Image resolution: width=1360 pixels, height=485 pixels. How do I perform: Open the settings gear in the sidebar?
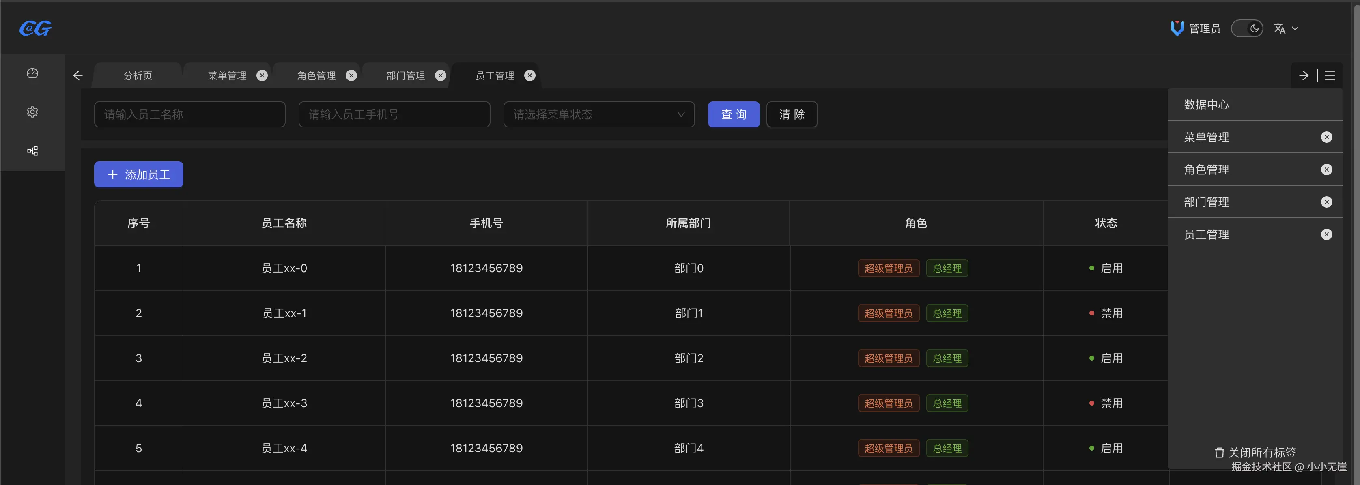[32, 112]
